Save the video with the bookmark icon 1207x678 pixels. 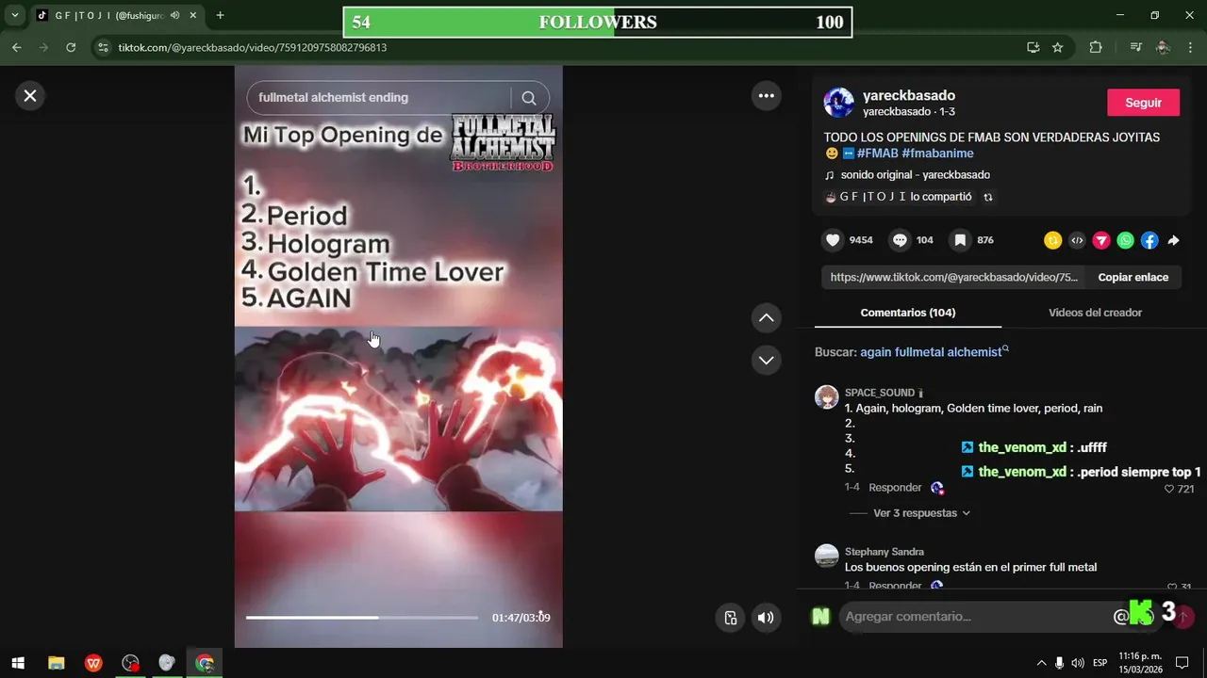[960, 240]
